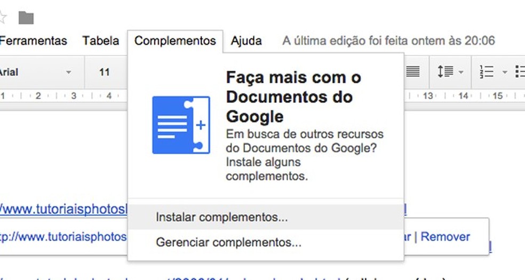The height and width of the screenshot is (280, 525).
Task: Apply justify text alignment
Action: (413, 71)
